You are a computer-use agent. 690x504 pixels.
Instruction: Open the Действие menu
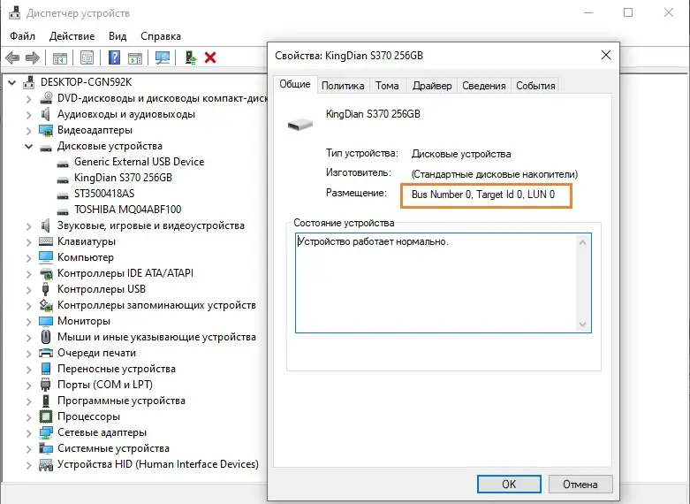(x=72, y=36)
